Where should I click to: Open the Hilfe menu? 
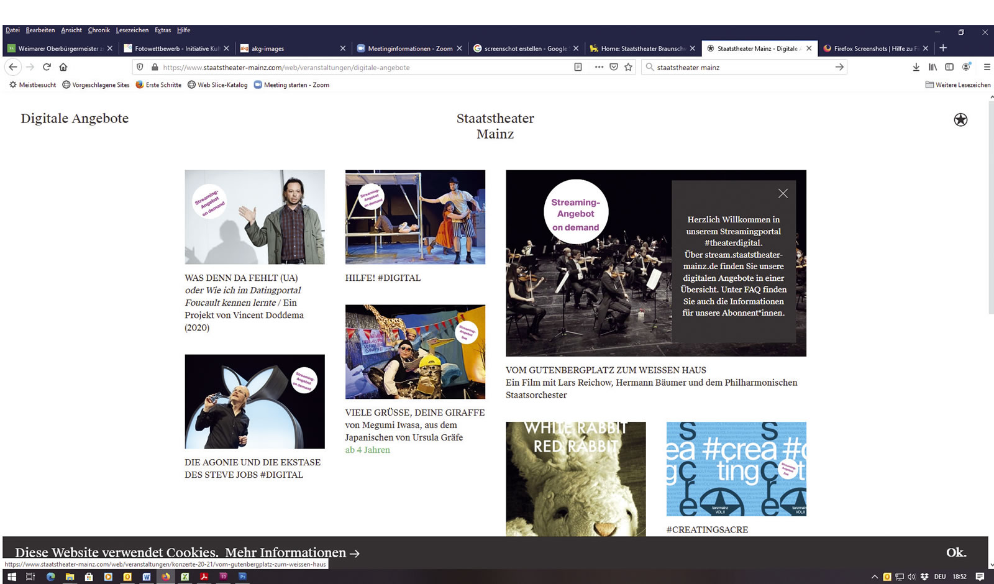click(183, 30)
